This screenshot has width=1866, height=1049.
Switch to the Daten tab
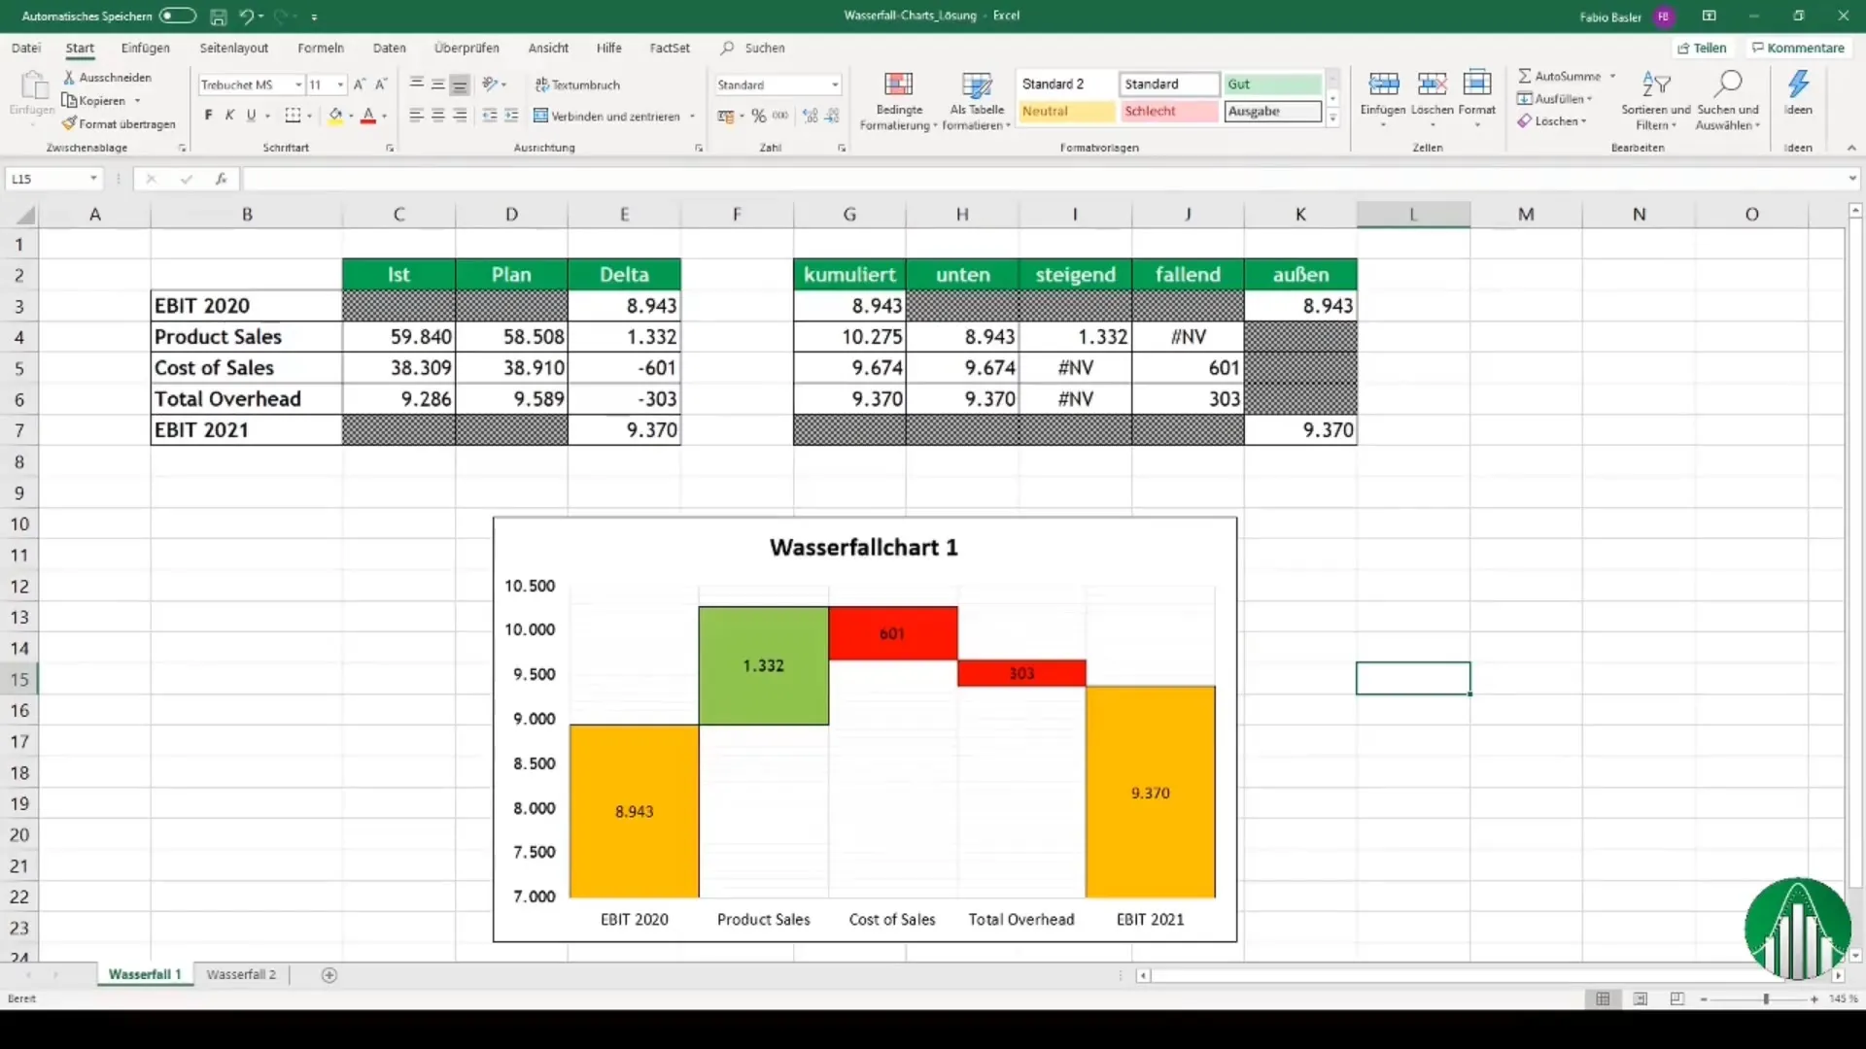click(390, 48)
